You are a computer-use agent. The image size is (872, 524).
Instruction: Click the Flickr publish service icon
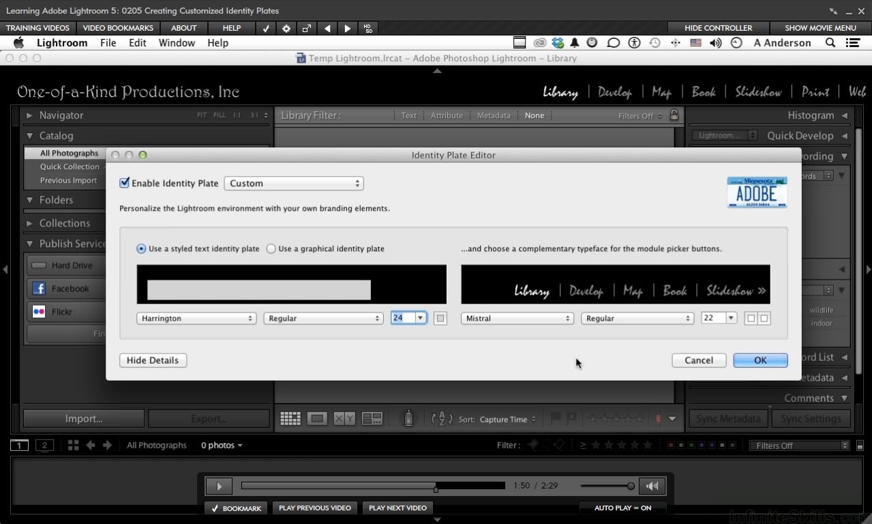39,312
